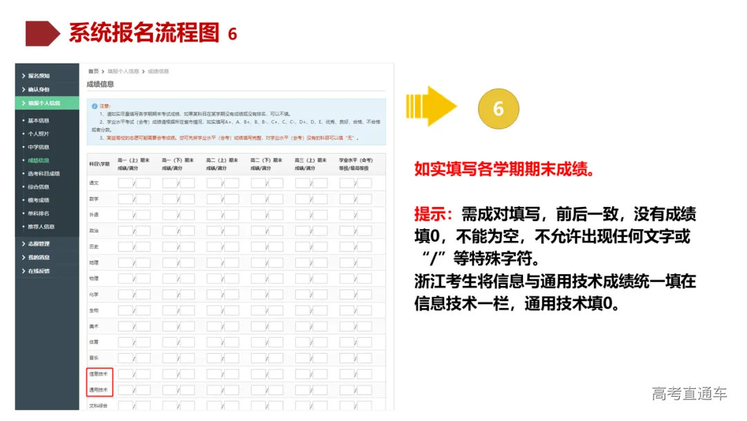747x421 pixels.
Task: Click the 填报个人信息 breadcrumb link
Action: pos(123,71)
